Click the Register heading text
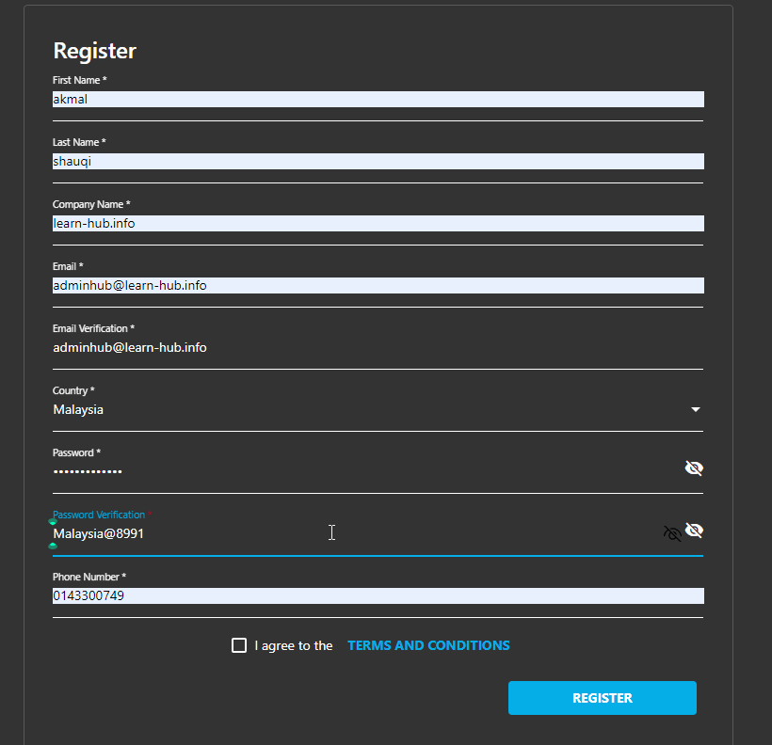Screen dimensions: 772x745 94,51
